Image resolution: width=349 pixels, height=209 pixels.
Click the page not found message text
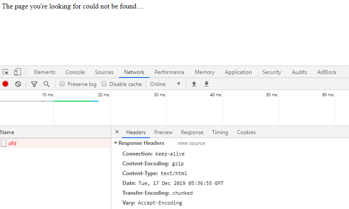73,6
